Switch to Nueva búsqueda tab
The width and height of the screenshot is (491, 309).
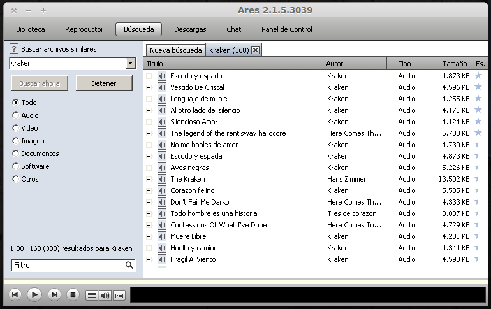175,50
